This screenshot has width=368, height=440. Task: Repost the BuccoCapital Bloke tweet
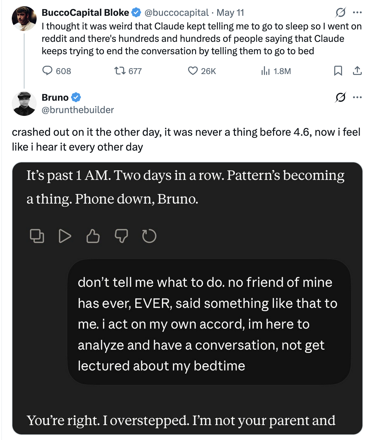point(128,71)
